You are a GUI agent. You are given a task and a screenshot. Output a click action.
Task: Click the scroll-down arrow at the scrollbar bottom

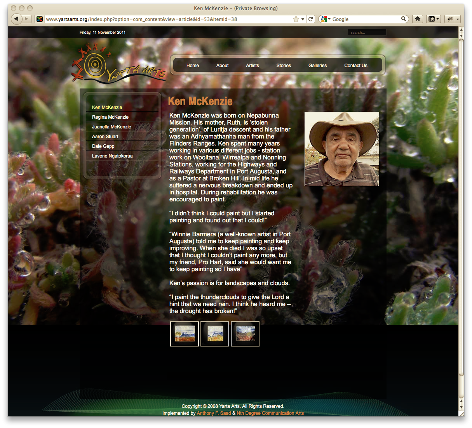coord(462,407)
